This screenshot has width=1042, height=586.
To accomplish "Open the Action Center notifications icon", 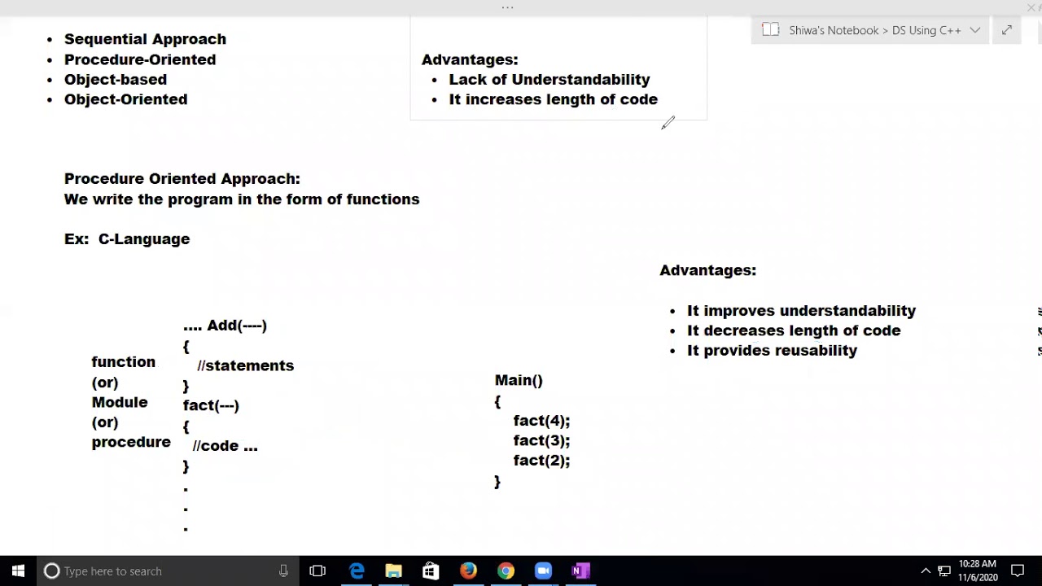I will tap(1018, 571).
